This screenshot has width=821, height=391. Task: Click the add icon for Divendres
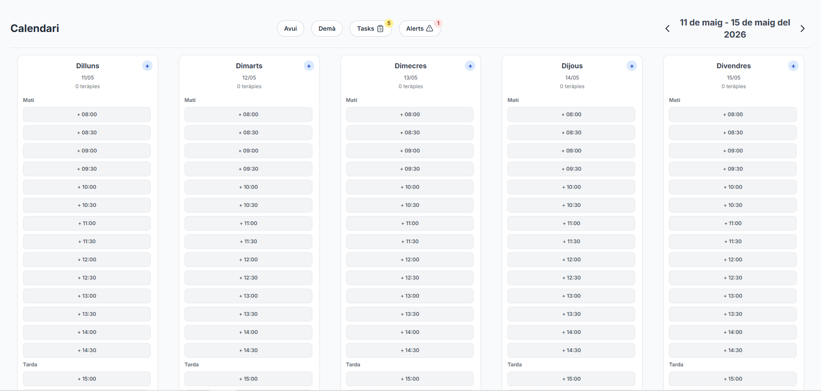793,66
